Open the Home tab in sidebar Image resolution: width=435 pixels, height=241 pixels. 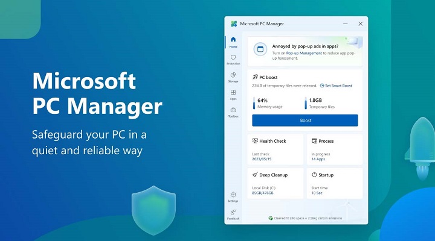coord(233,42)
